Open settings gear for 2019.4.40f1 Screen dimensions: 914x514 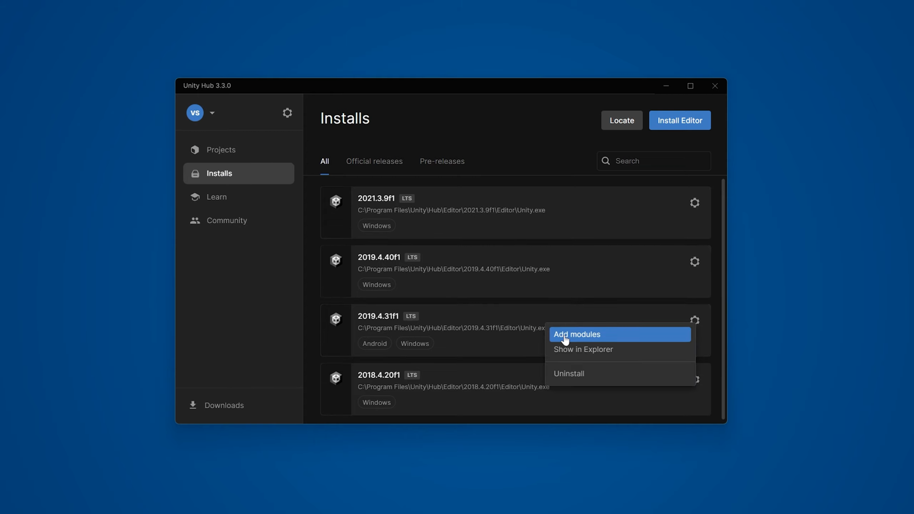pos(695,262)
